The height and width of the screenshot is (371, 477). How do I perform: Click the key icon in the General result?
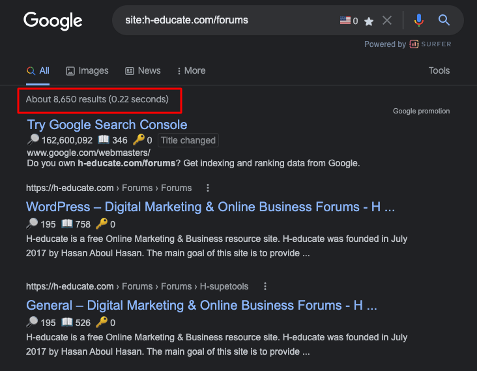coord(102,322)
